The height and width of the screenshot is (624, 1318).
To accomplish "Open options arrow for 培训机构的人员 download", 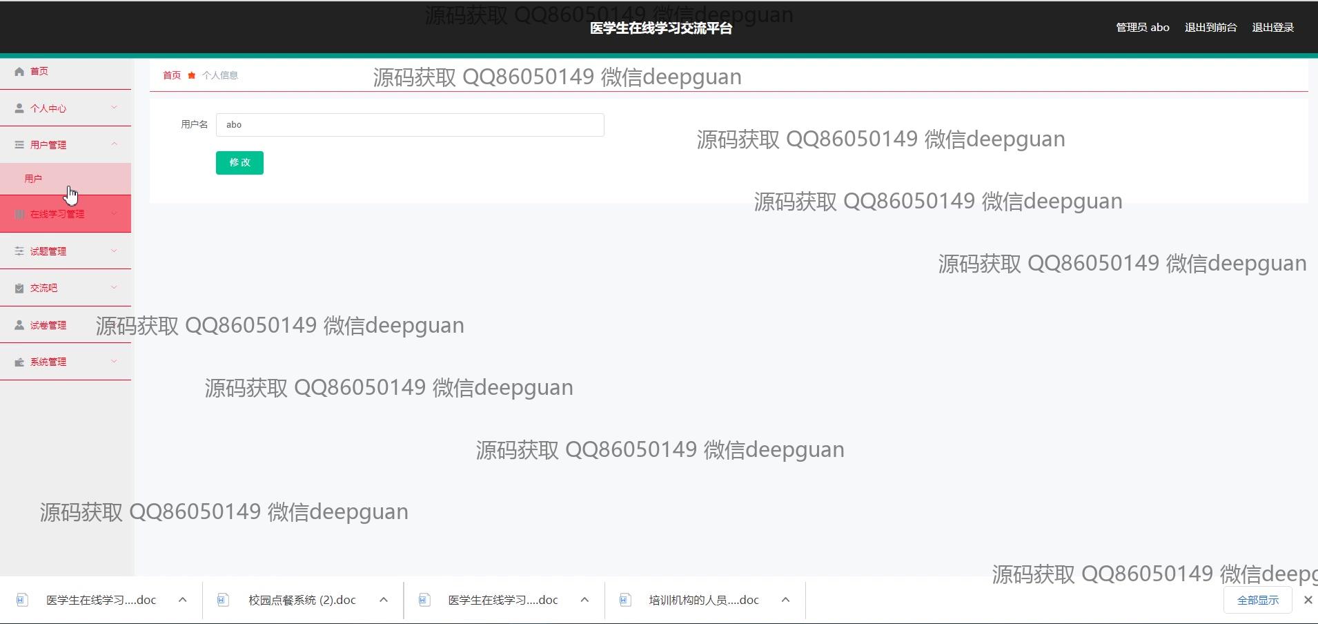I will tap(785, 600).
